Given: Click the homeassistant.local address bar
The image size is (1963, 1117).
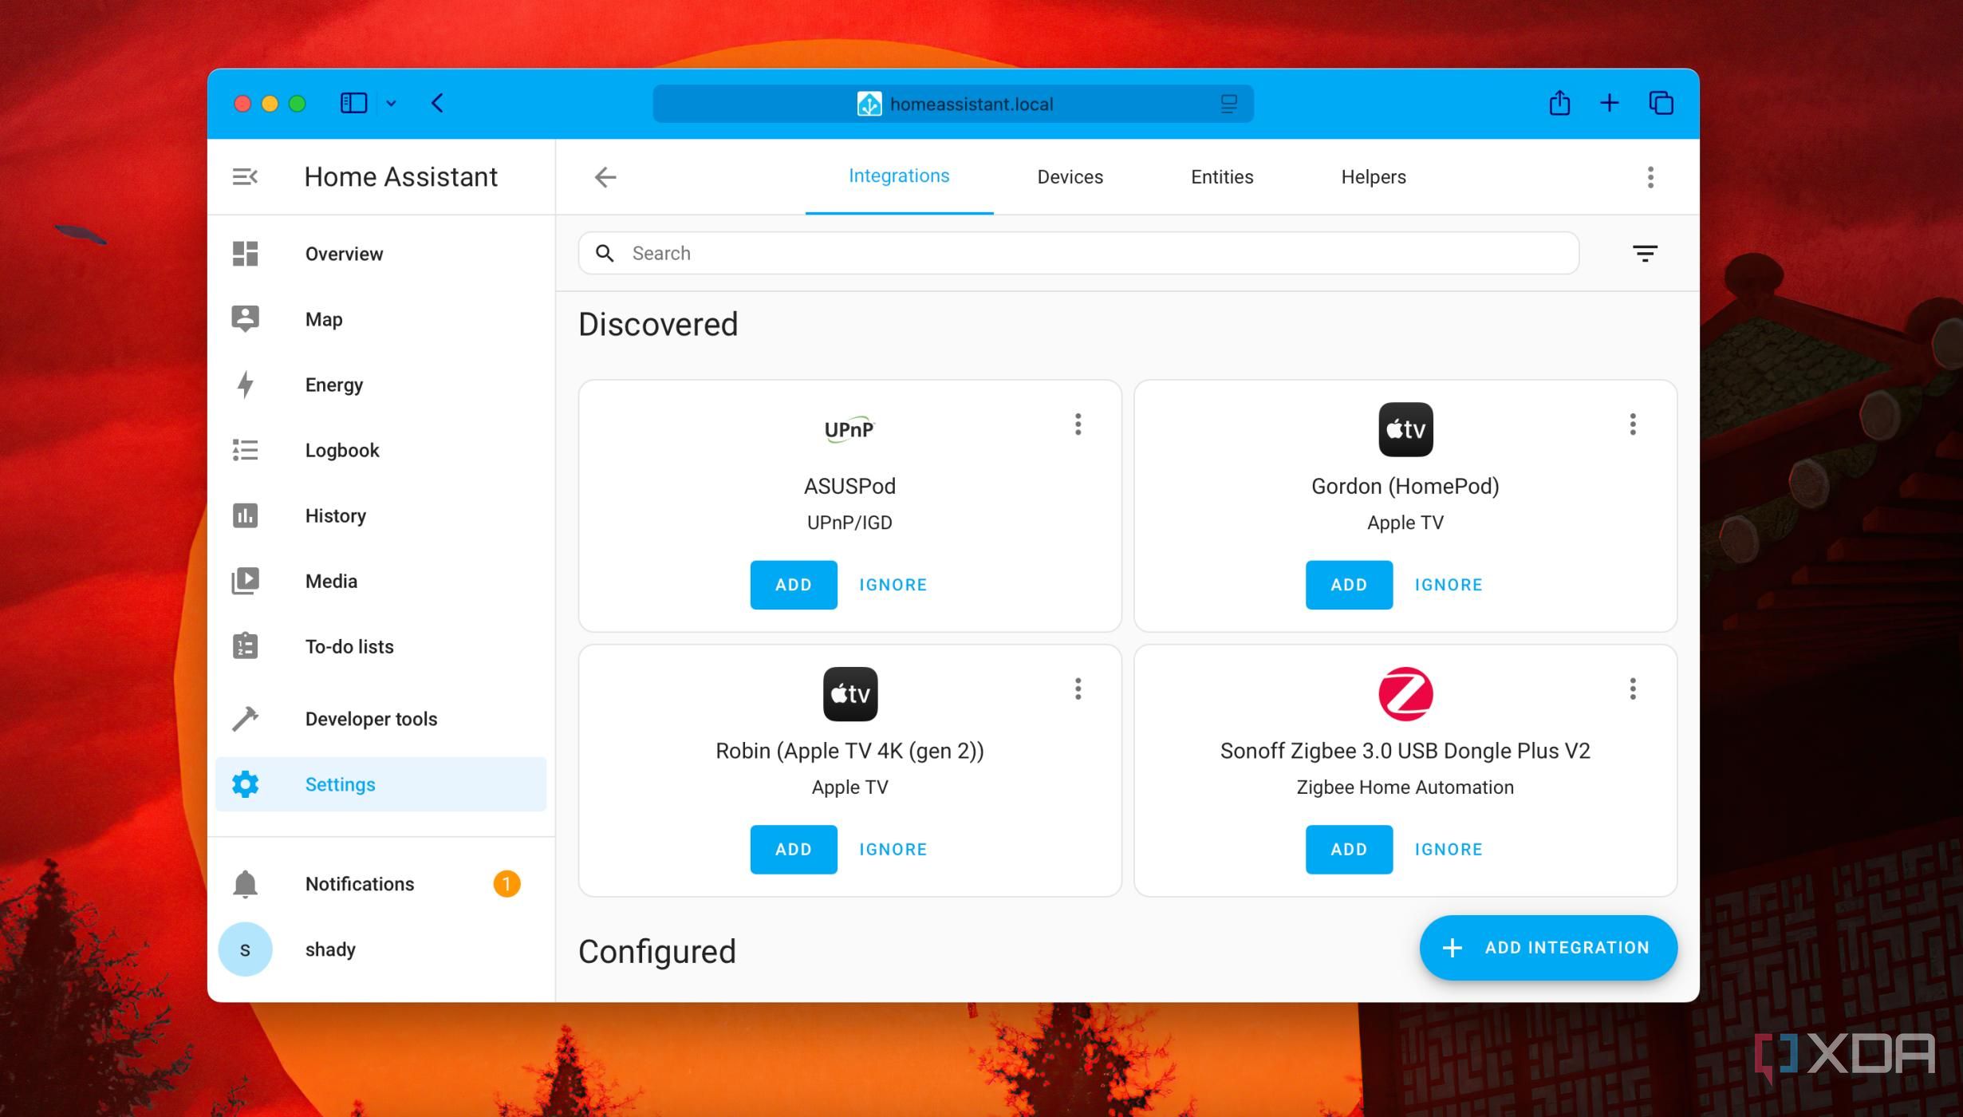Looking at the screenshot, I should click(x=953, y=104).
